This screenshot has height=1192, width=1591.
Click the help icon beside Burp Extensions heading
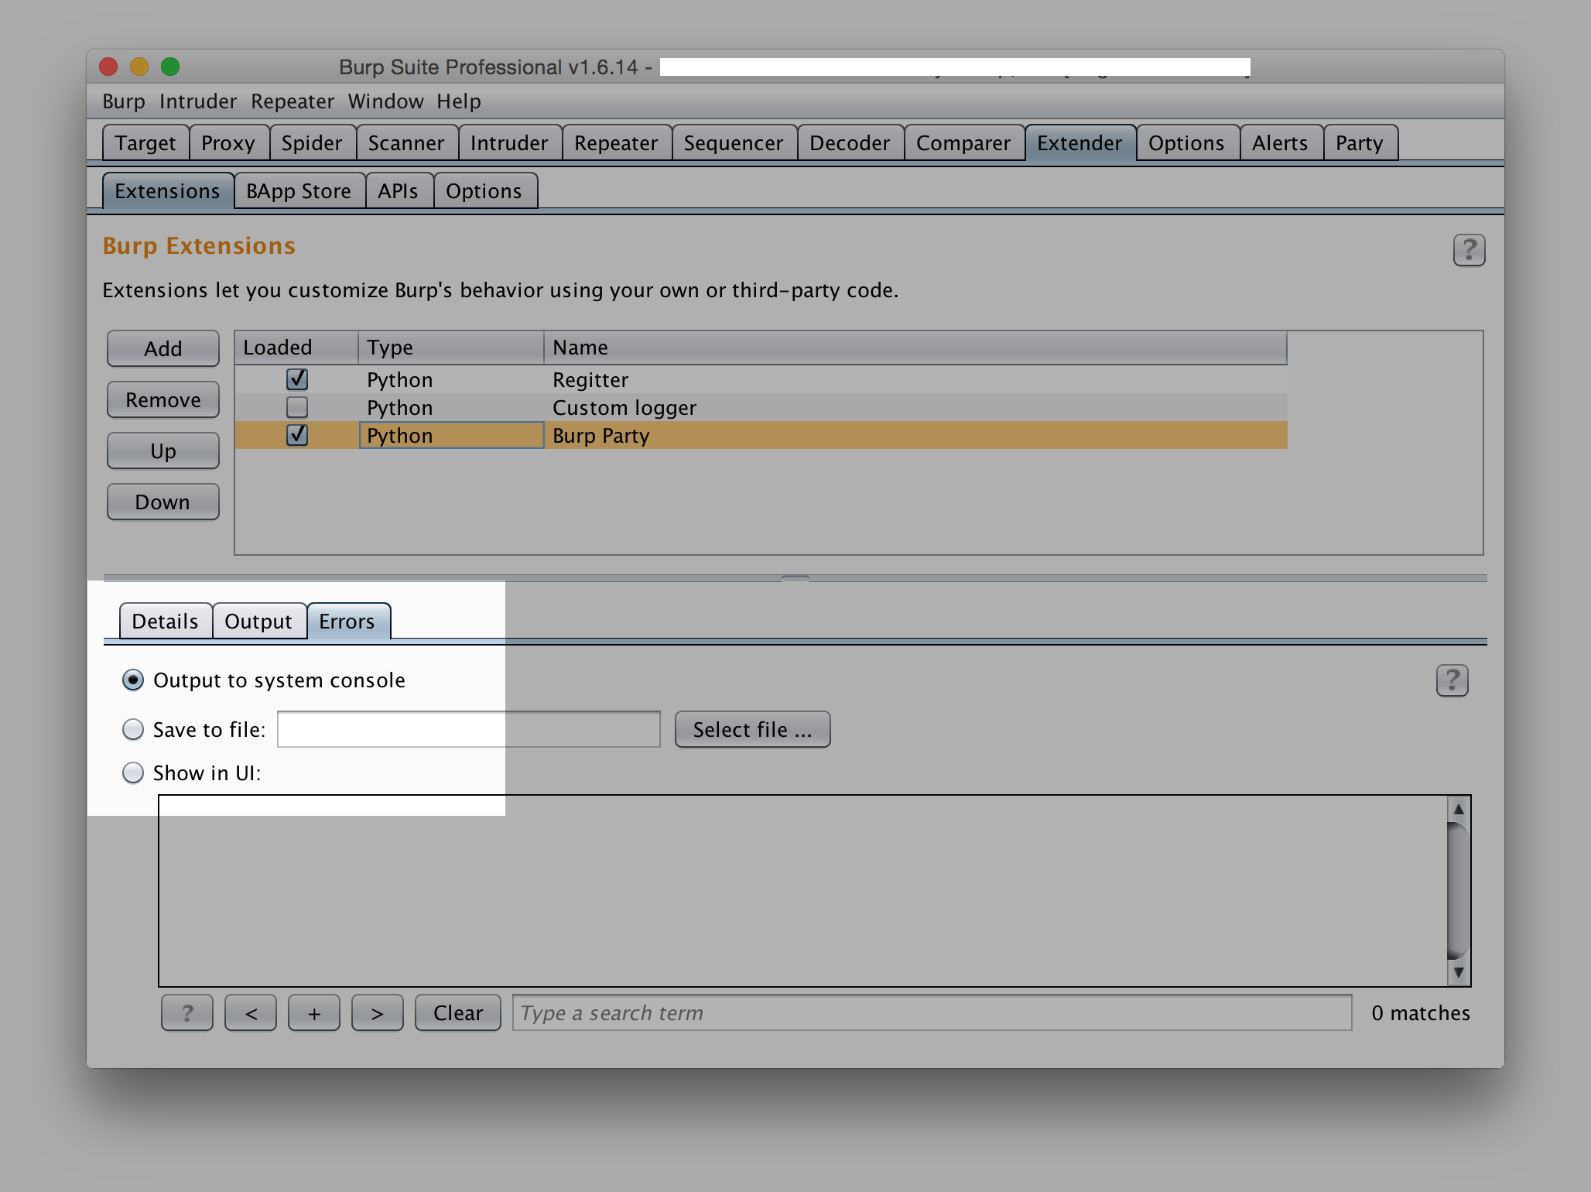(x=1468, y=250)
